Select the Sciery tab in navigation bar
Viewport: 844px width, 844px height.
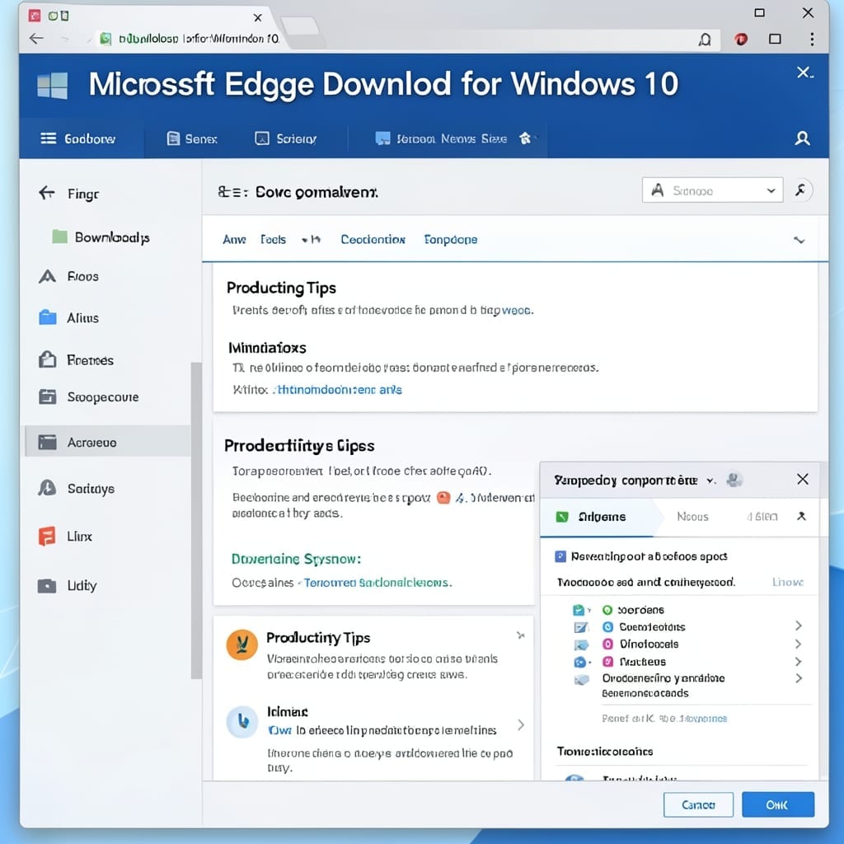click(x=285, y=138)
